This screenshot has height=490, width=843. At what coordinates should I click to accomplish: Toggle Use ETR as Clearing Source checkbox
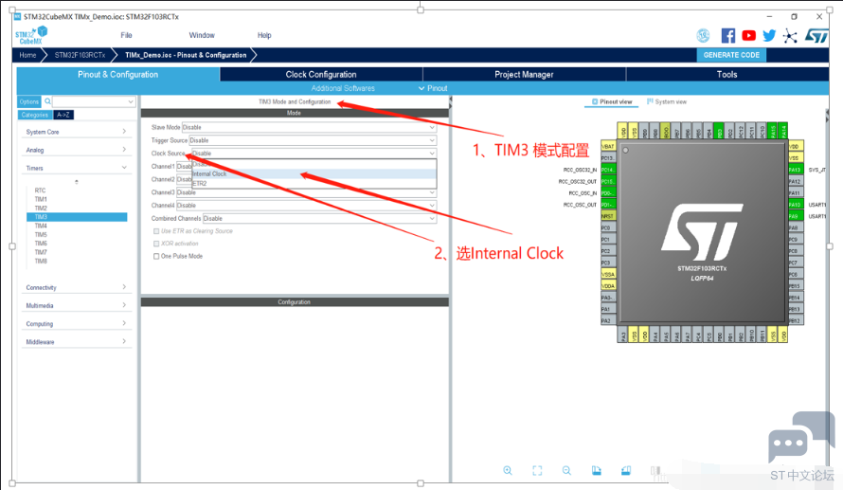coord(156,230)
